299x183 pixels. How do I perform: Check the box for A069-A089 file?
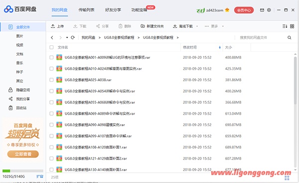pyautogui.click(x=51, y=114)
